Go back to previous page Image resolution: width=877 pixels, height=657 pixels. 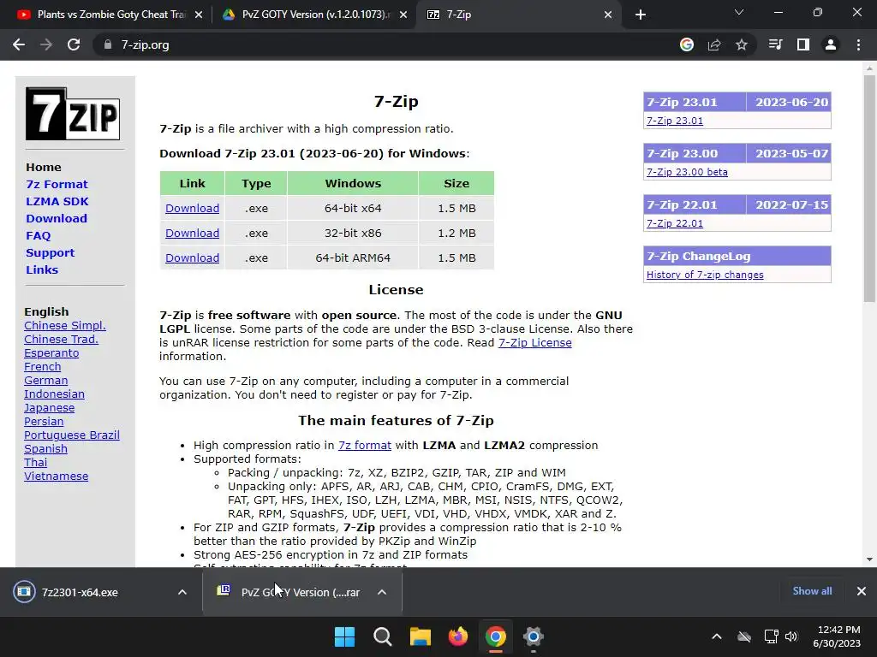(19, 44)
